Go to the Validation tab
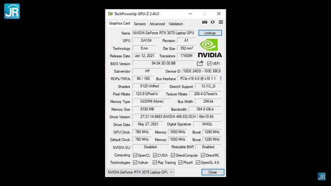 [x=176, y=24]
